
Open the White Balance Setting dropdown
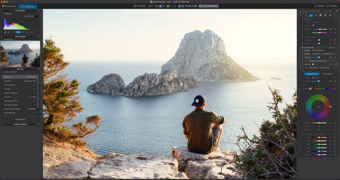(324, 22)
